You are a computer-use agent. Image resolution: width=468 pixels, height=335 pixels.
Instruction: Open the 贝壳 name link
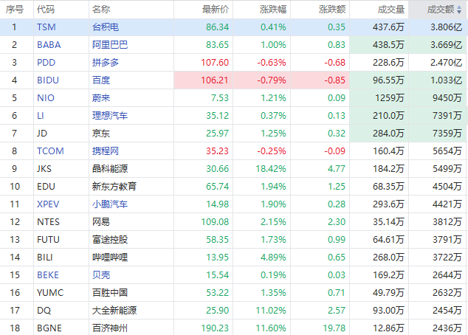101,274
